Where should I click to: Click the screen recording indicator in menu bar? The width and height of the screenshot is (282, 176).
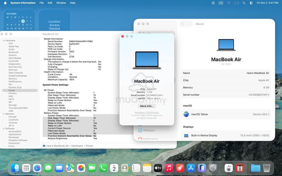(x=213, y=3)
